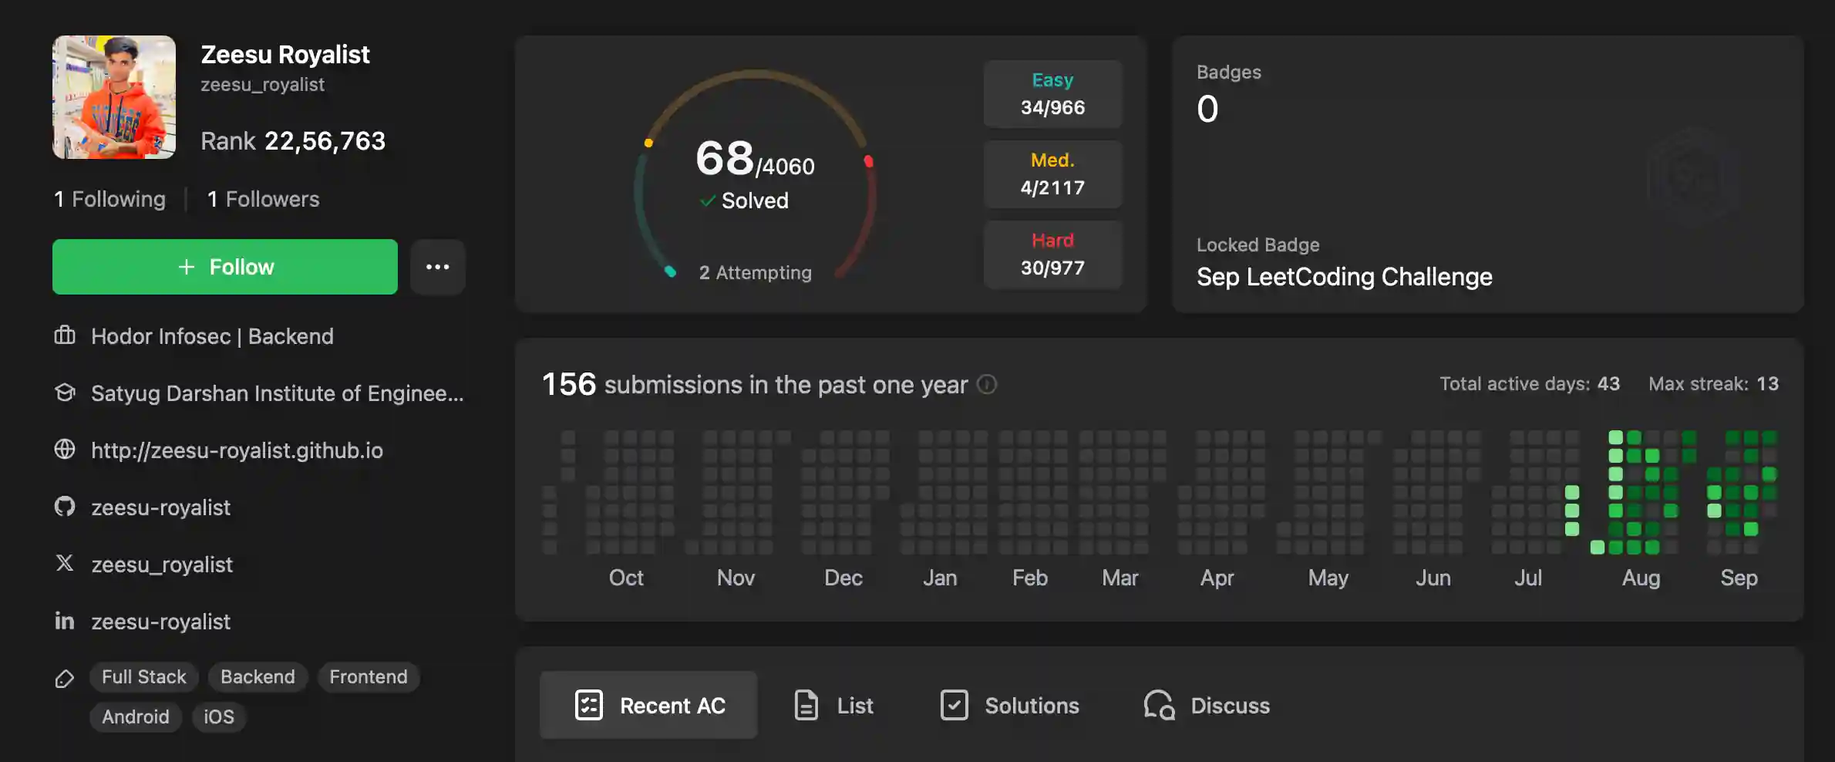Switch to the Recent AC tab
Viewport: 1835px width, 762px height.
click(648, 705)
